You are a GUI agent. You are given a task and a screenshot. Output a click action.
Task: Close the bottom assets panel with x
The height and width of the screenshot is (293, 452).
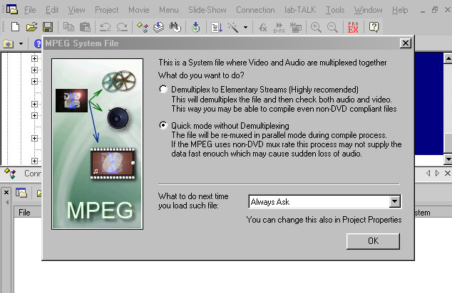coord(6,192)
